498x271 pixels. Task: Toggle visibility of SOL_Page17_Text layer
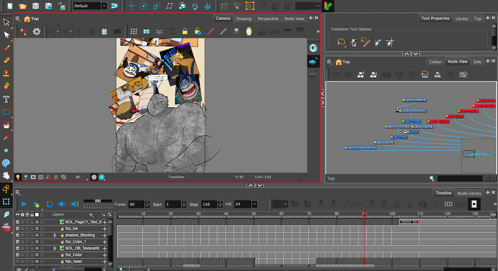18,222
